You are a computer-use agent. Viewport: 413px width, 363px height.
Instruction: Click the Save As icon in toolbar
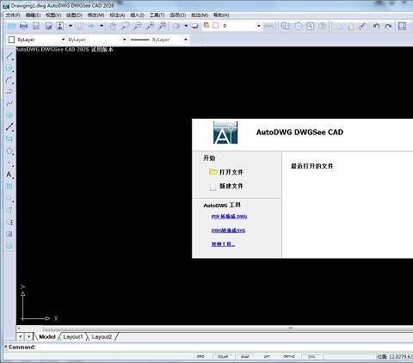pos(48,26)
